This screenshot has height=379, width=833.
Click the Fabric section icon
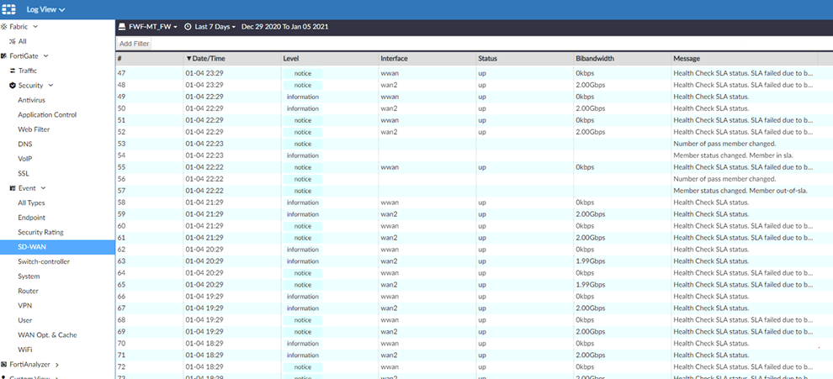(4, 27)
